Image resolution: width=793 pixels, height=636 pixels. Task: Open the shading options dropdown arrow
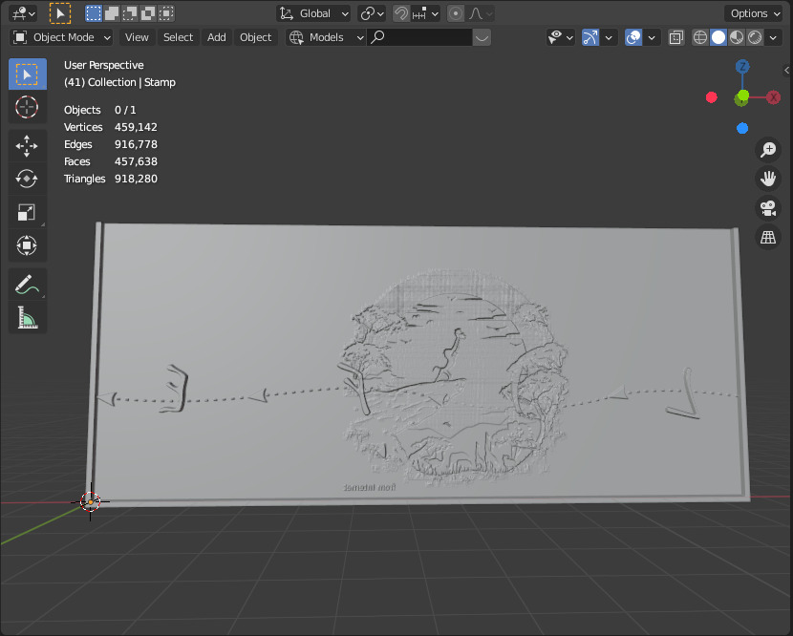[x=773, y=37]
